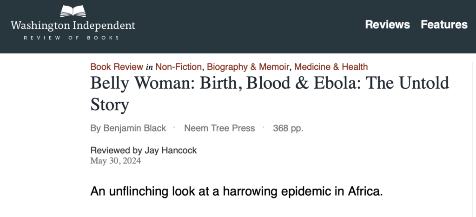Open the Non-Fiction category link
This screenshot has height=217, width=476.
pos(178,67)
